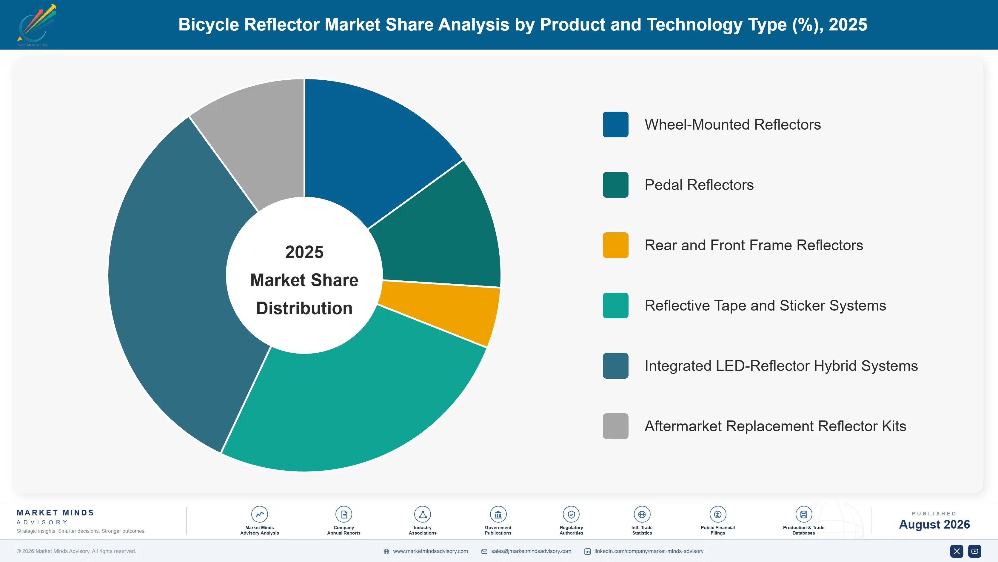998x562 pixels.
Task: Click the Intl. Trade Statistics globe icon
Action: click(642, 514)
